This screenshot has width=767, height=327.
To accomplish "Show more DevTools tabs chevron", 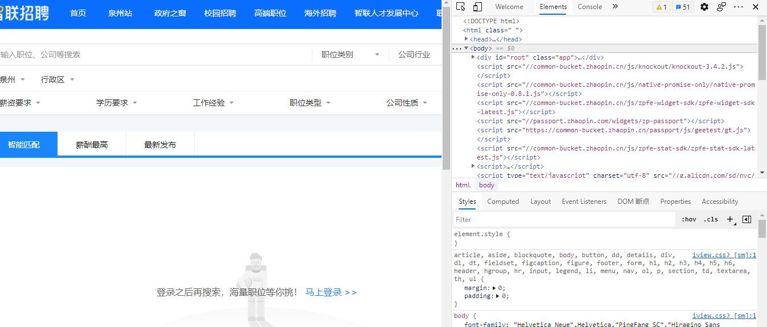I will click(x=615, y=7).
